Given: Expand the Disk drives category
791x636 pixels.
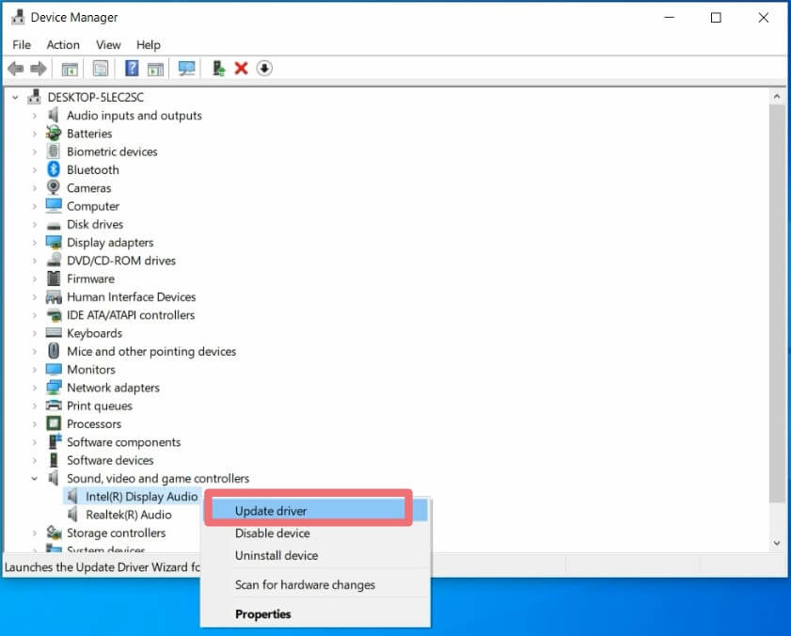Looking at the screenshot, I should click(x=34, y=224).
